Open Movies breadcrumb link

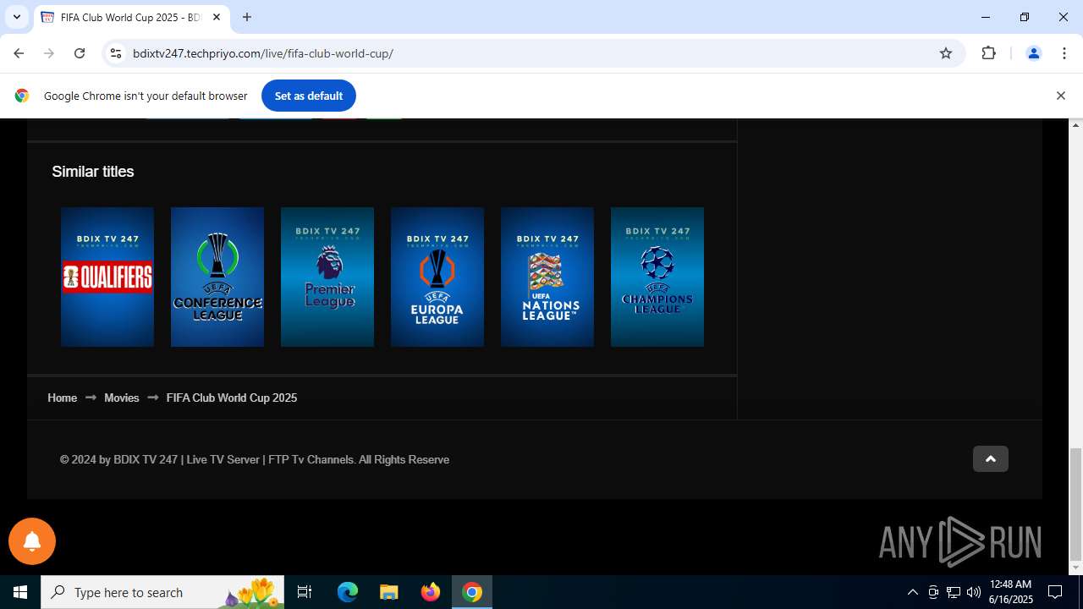(x=121, y=398)
